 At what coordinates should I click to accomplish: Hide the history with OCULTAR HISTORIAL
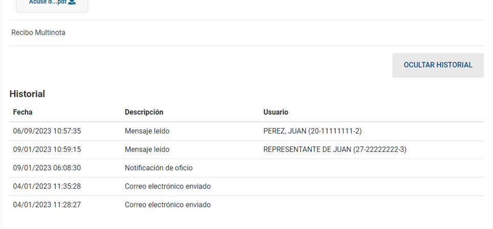pos(438,65)
